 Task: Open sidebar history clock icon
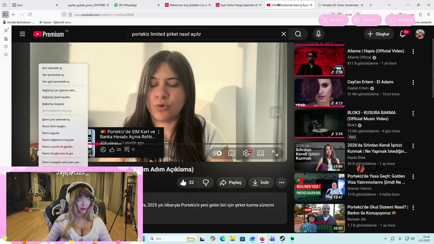(x=6, y=46)
